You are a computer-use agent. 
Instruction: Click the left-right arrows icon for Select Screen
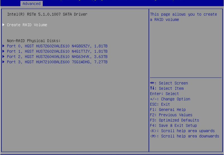[152, 83]
